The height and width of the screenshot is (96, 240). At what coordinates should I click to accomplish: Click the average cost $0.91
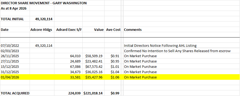click(x=115, y=56)
